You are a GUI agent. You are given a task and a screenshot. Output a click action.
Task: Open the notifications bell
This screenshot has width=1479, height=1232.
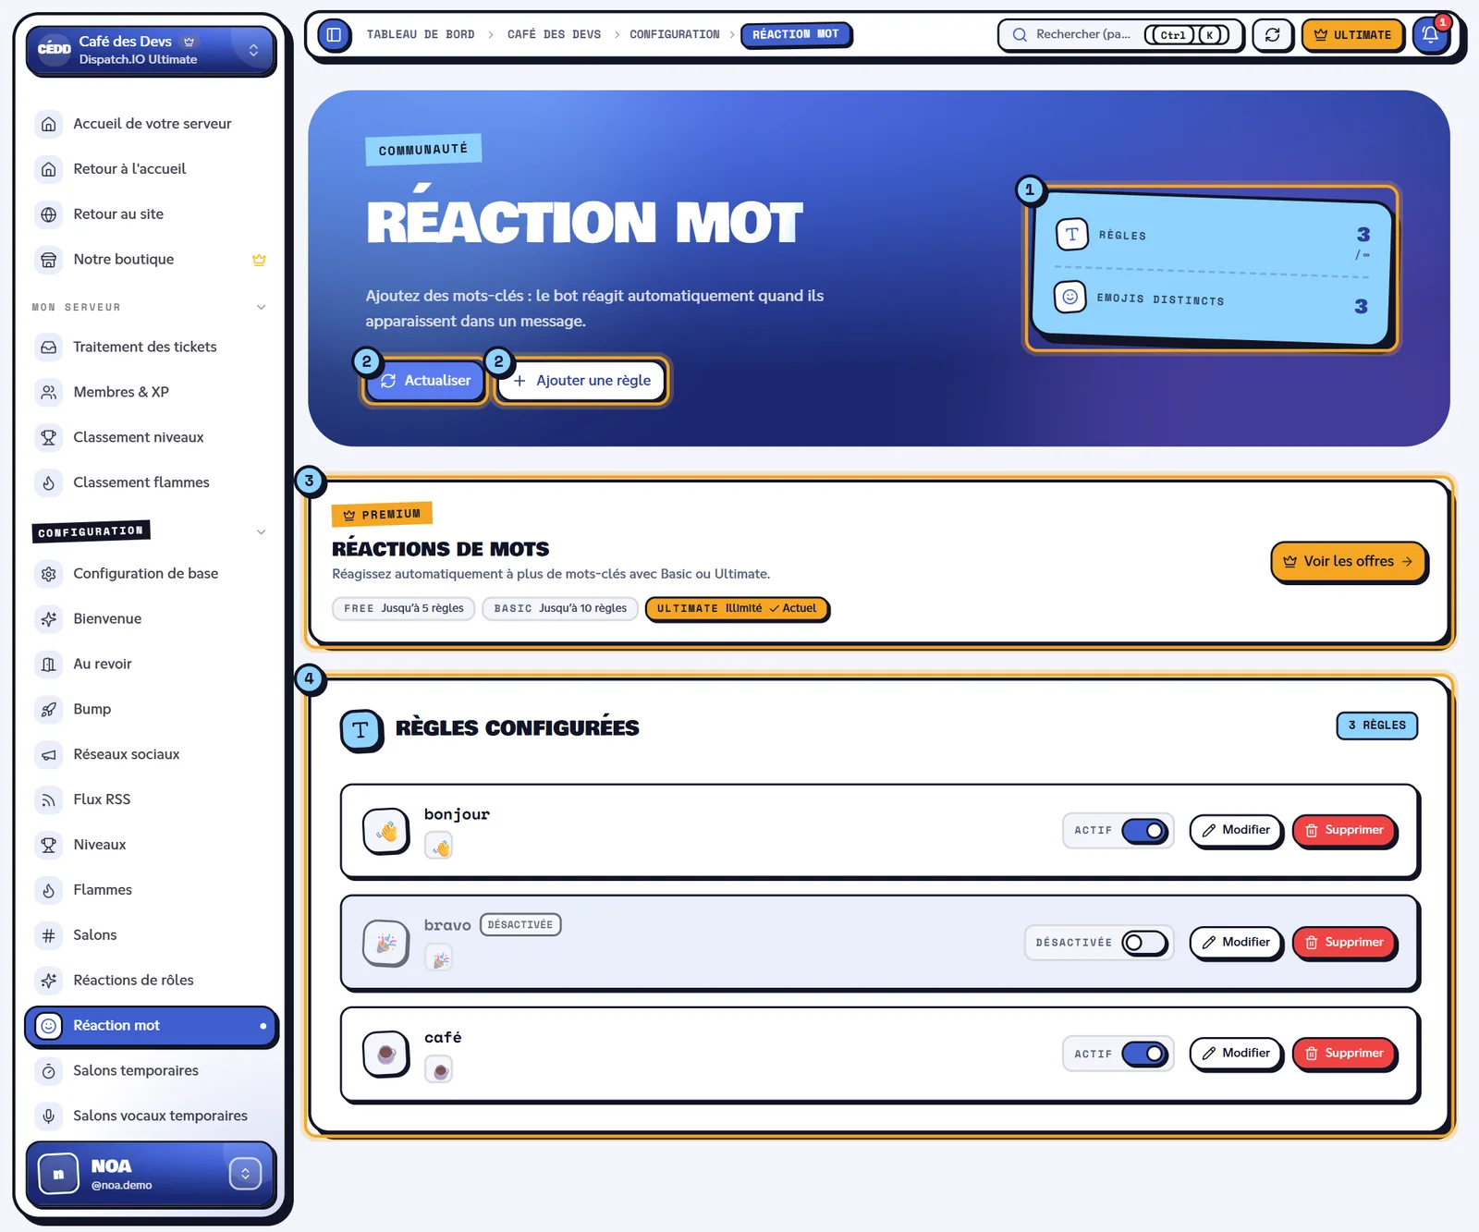click(1430, 35)
